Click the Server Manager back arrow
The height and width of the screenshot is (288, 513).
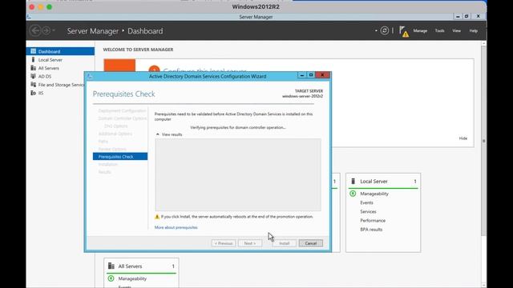(x=35, y=30)
